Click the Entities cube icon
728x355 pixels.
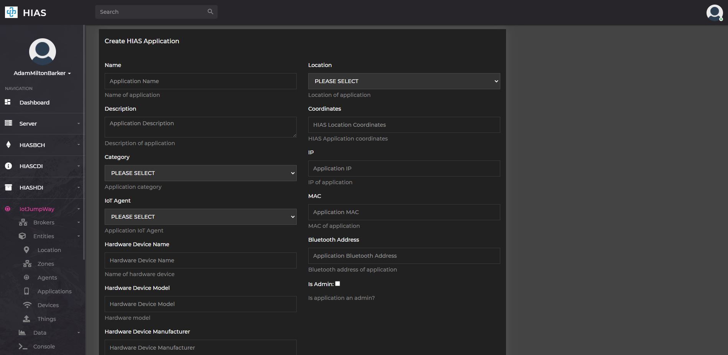[22, 236]
